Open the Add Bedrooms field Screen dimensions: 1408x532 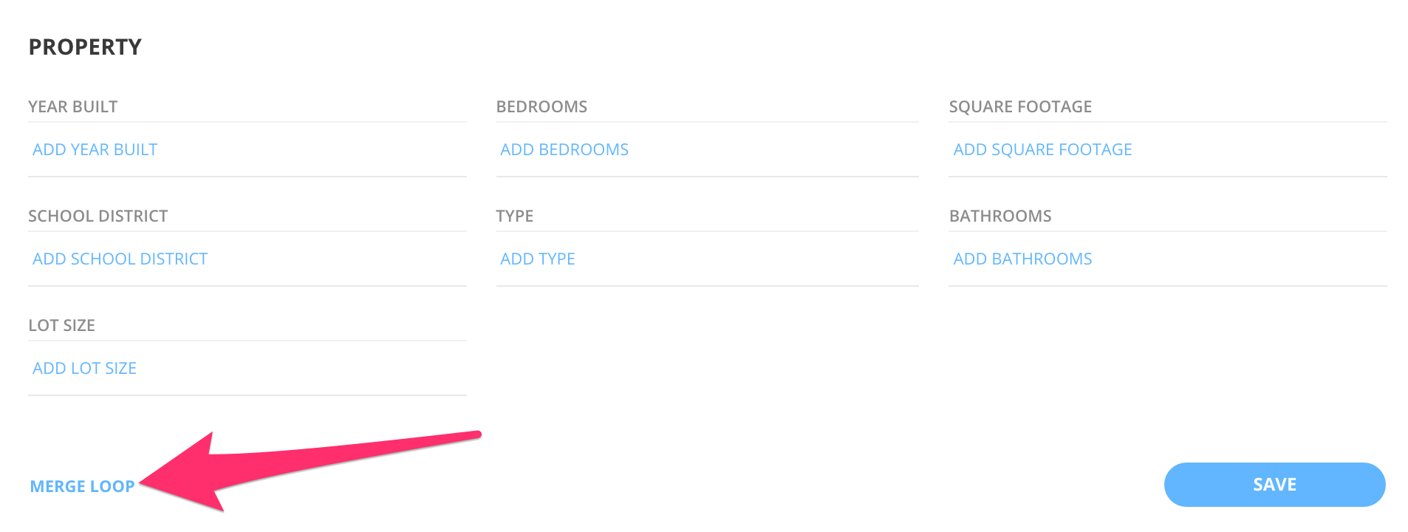click(564, 150)
